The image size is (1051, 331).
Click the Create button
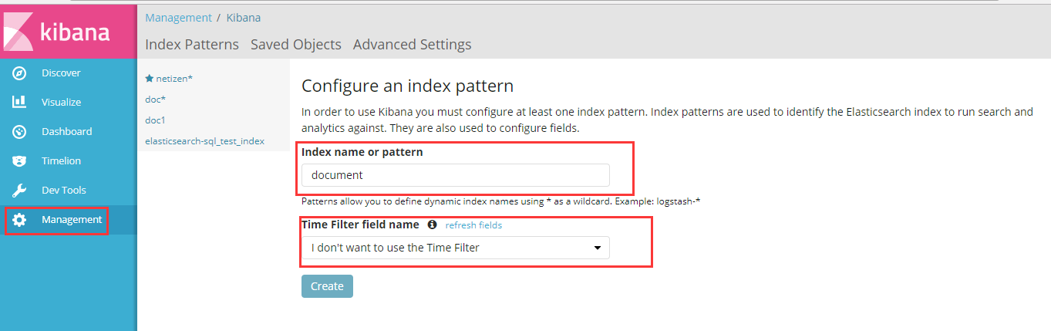point(327,286)
